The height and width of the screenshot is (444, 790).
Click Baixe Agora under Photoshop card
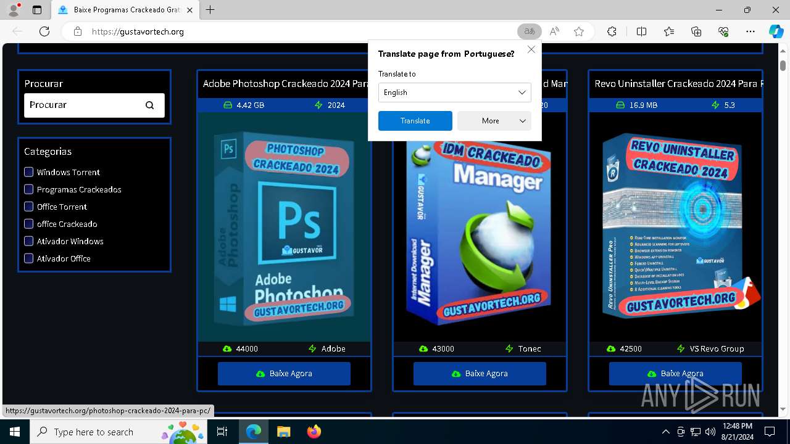pos(284,374)
